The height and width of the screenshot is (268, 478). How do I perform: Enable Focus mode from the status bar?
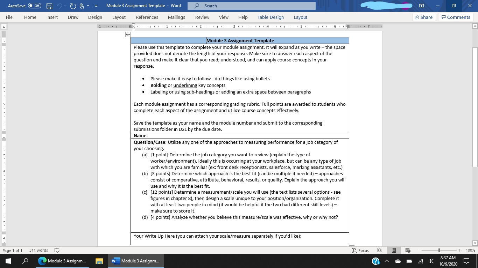[360, 250]
